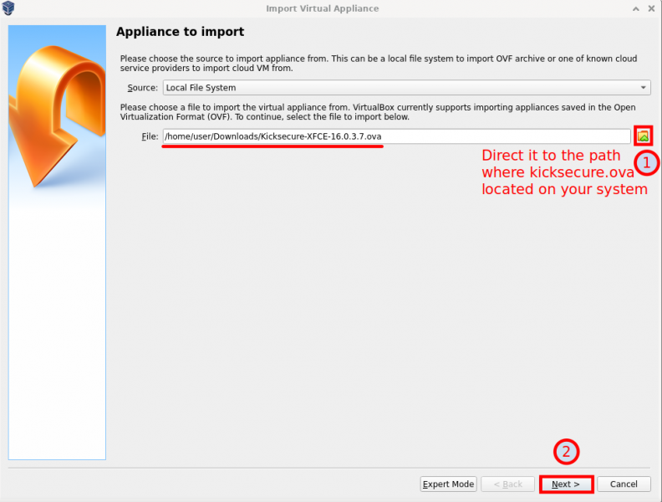The width and height of the screenshot is (662, 502).
Task: Click the Import Virtual Appliance title bar text
Action: point(322,8)
